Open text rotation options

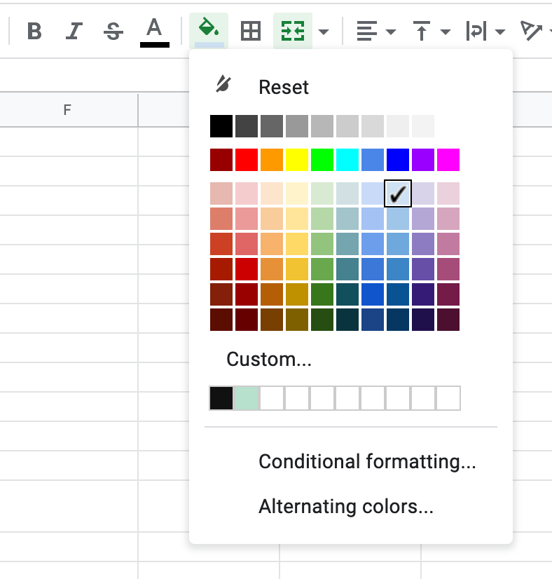[530, 31]
